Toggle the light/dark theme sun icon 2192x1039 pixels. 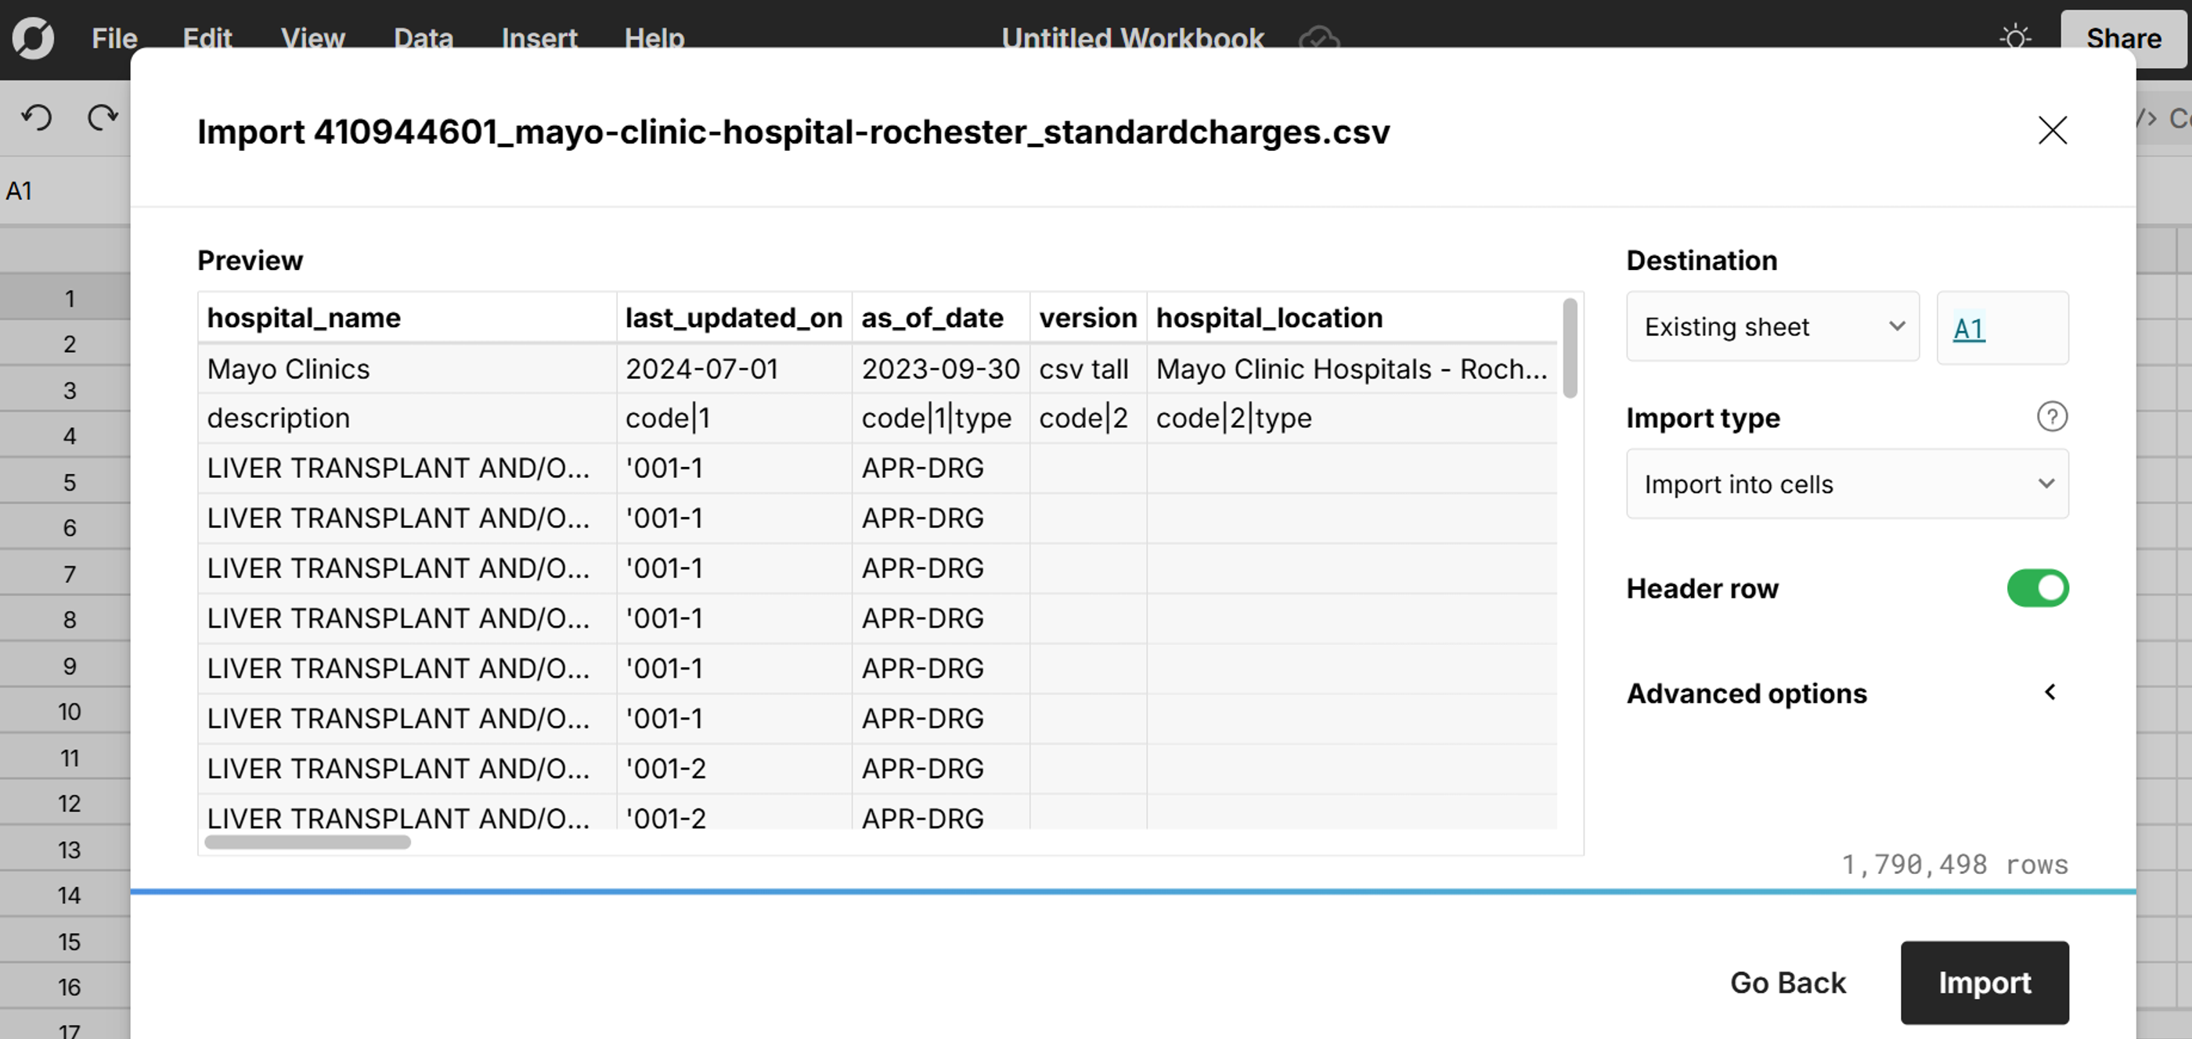coord(2015,38)
